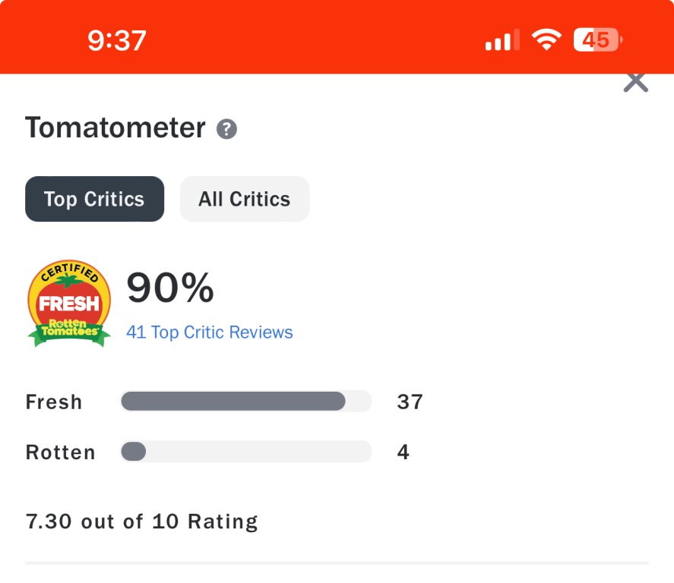Tap the 9:37 clock in status bar
The image size is (674, 583).
(x=117, y=40)
